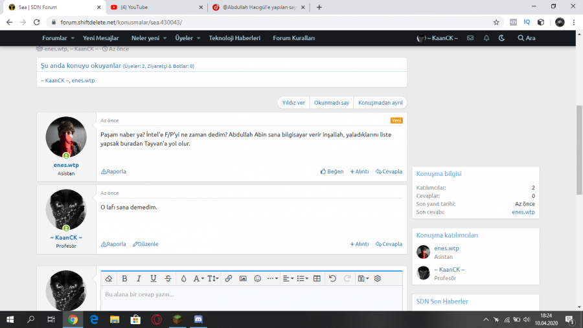Open font family dropdown in editor
This screenshot has width=583, height=328.
199,279
